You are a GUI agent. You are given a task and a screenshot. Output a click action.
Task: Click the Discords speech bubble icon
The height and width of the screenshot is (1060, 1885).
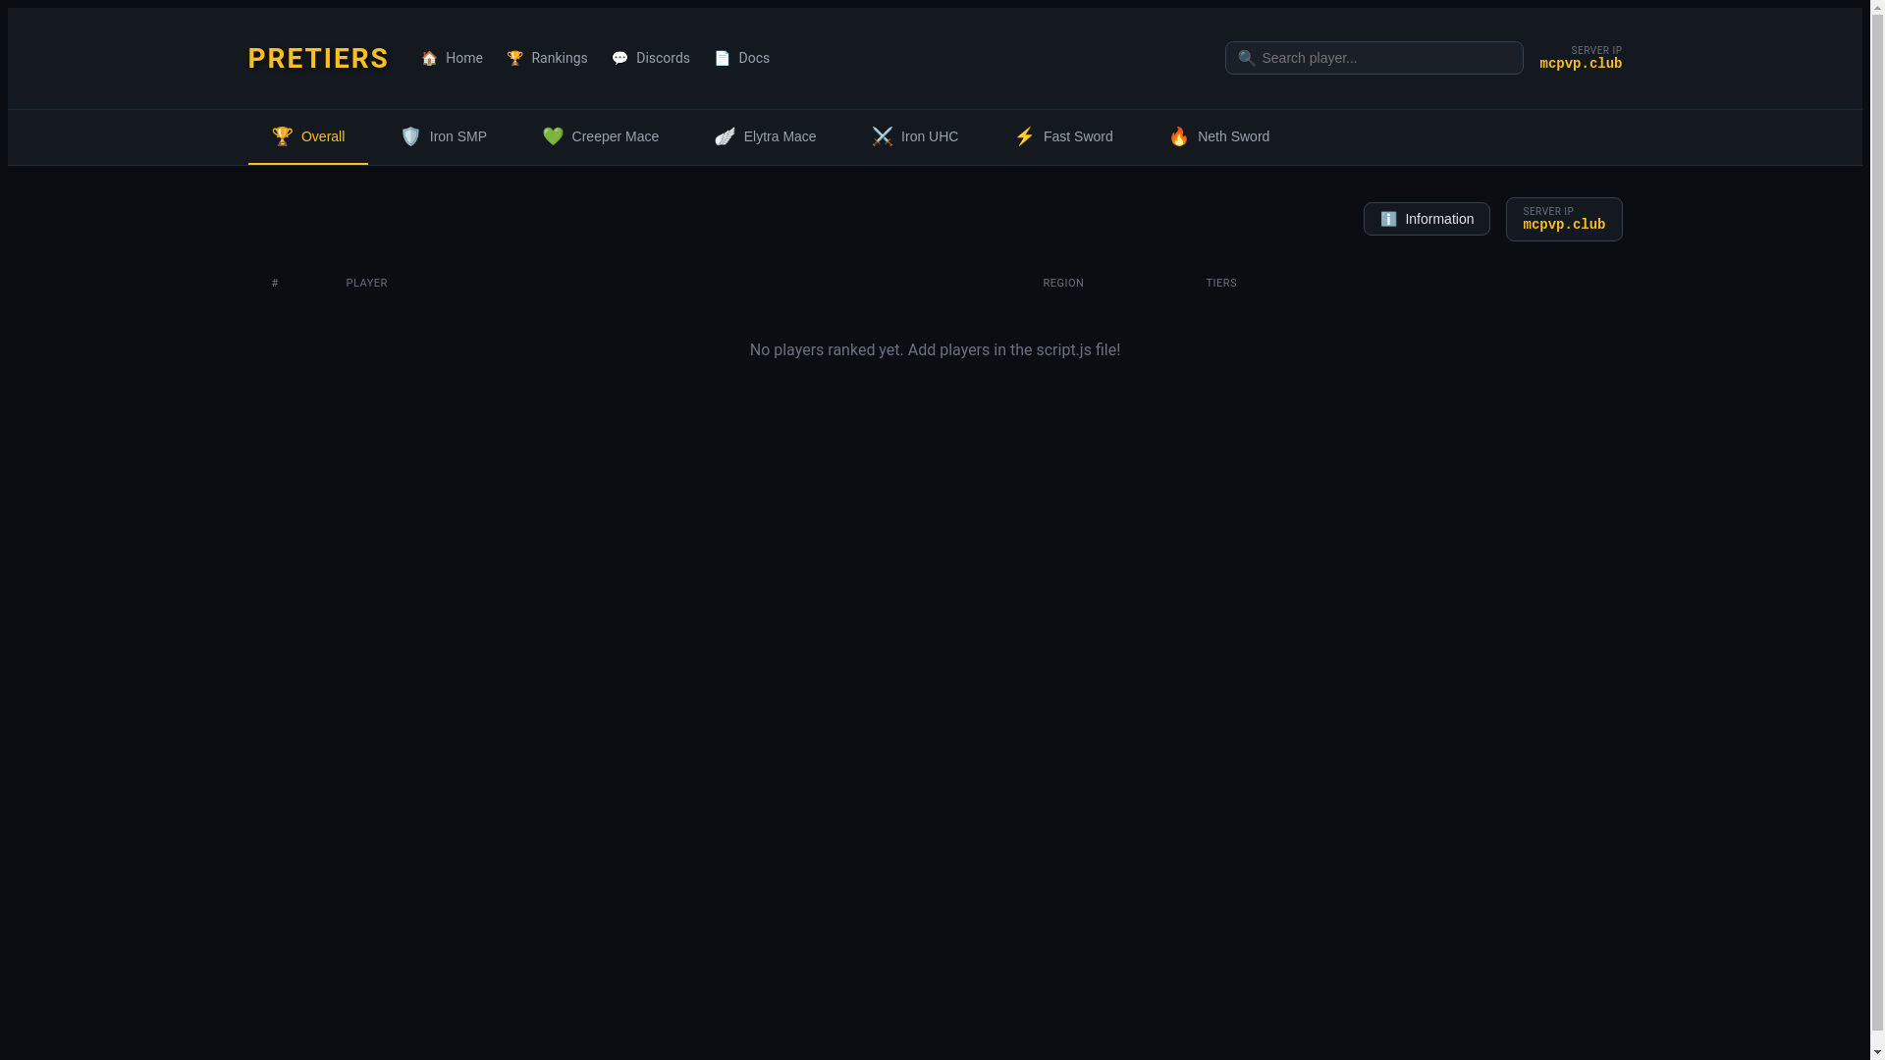(619, 59)
